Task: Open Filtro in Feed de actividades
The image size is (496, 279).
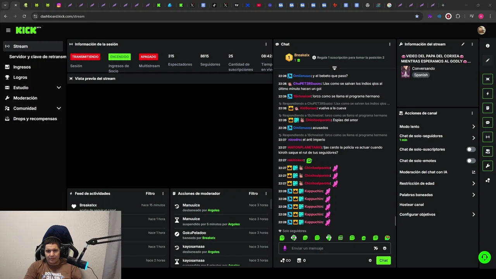Action: point(150,193)
